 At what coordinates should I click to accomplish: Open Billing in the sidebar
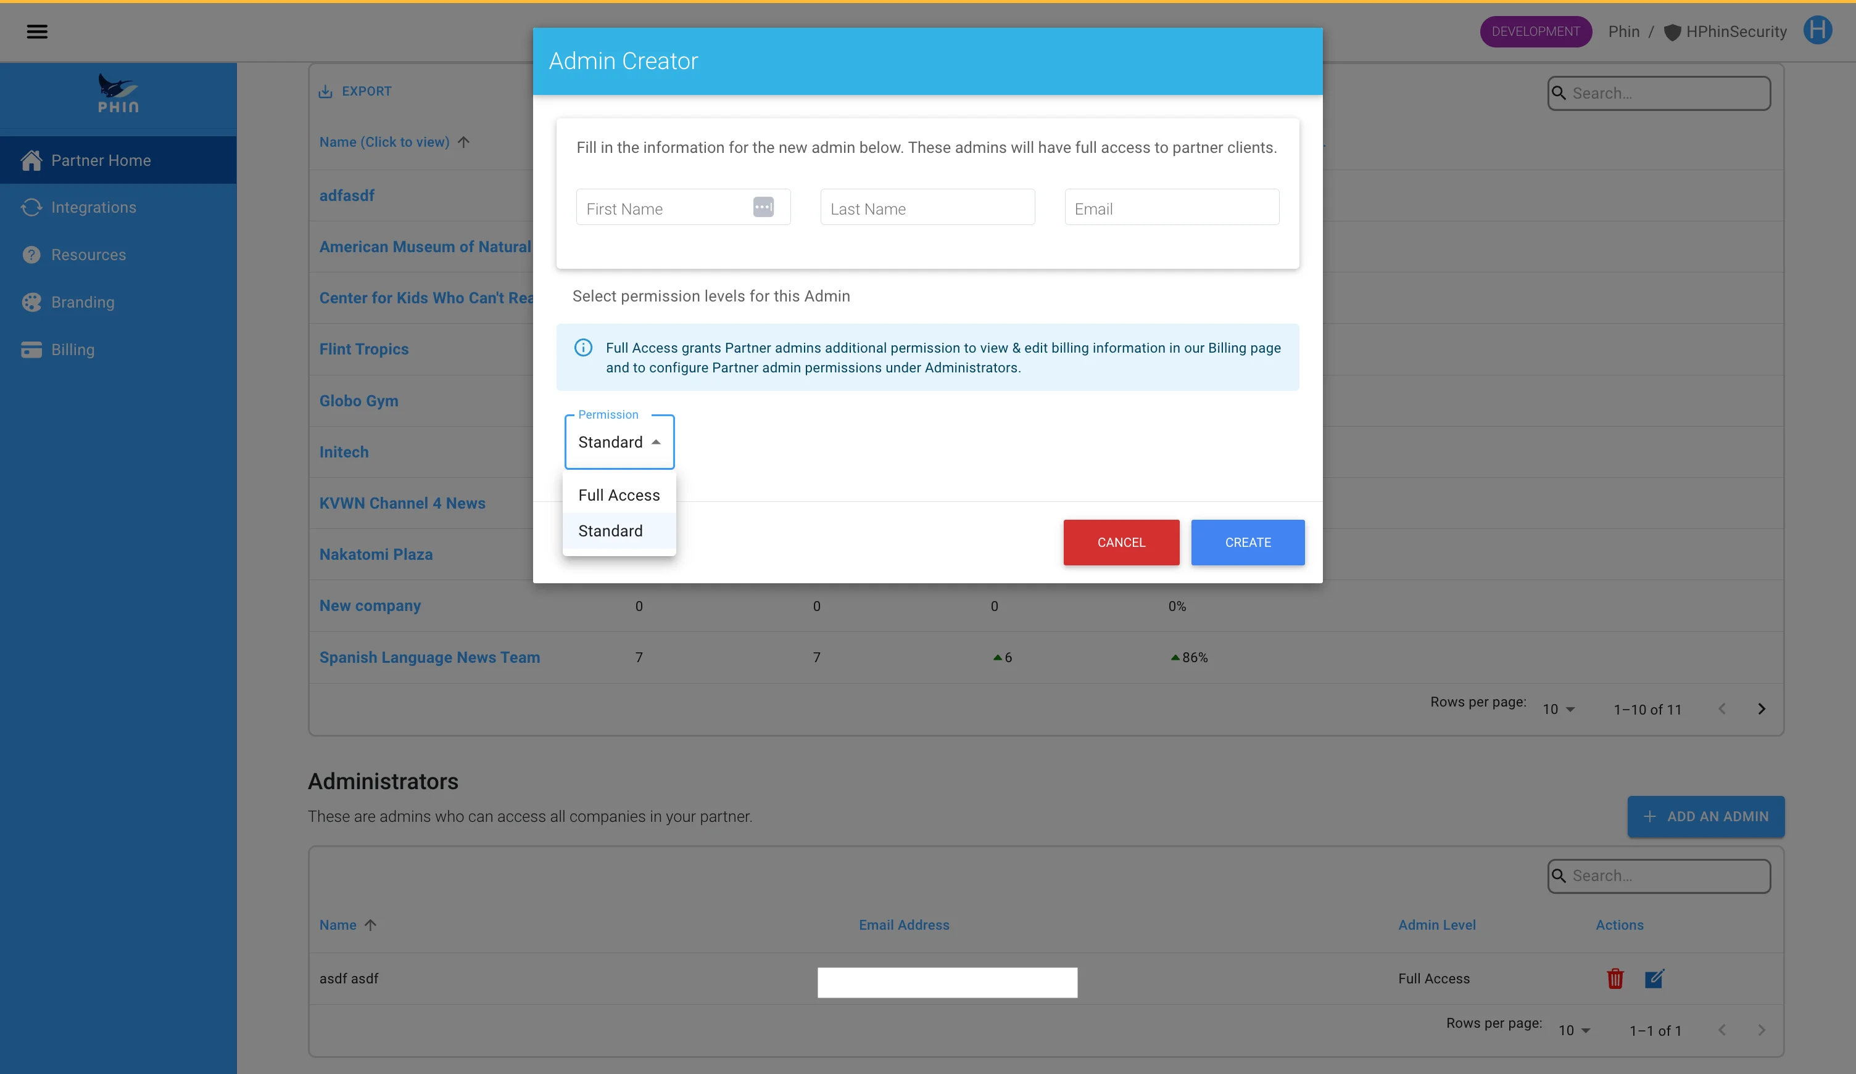(72, 350)
